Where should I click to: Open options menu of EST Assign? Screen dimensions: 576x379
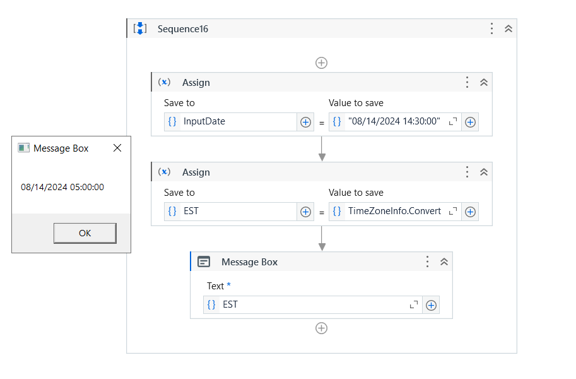click(467, 172)
